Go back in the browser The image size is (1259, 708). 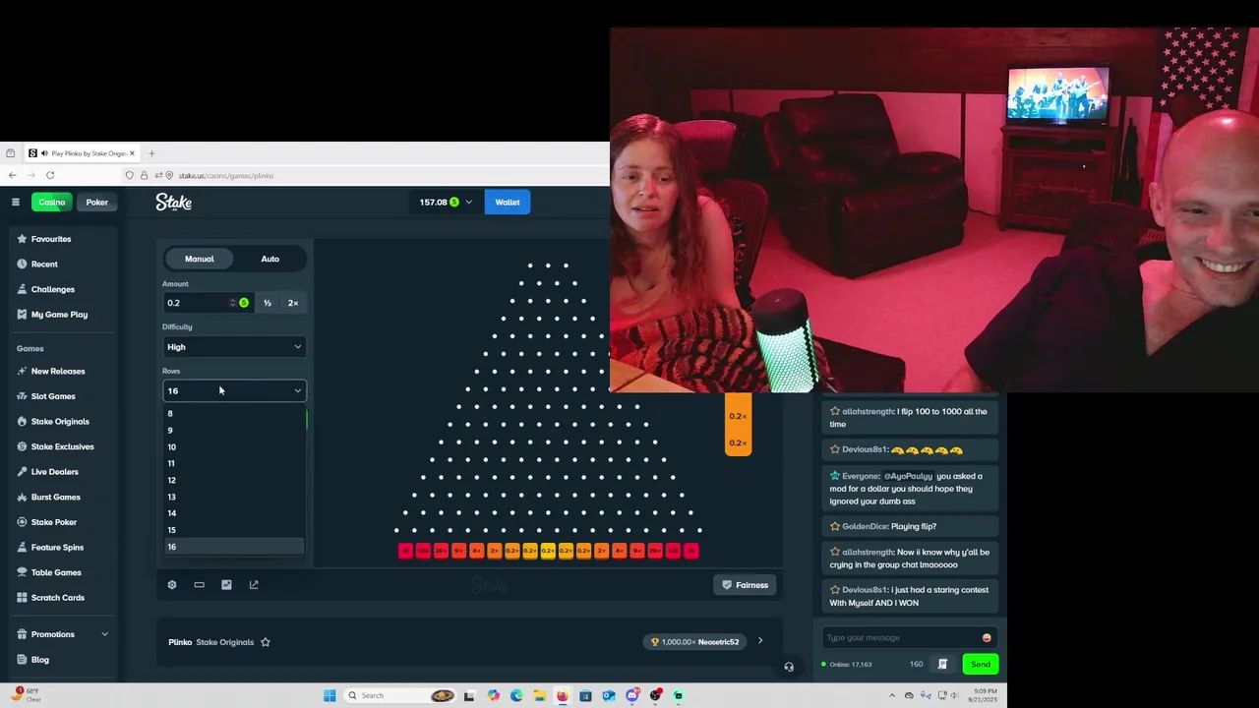pyautogui.click(x=12, y=175)
